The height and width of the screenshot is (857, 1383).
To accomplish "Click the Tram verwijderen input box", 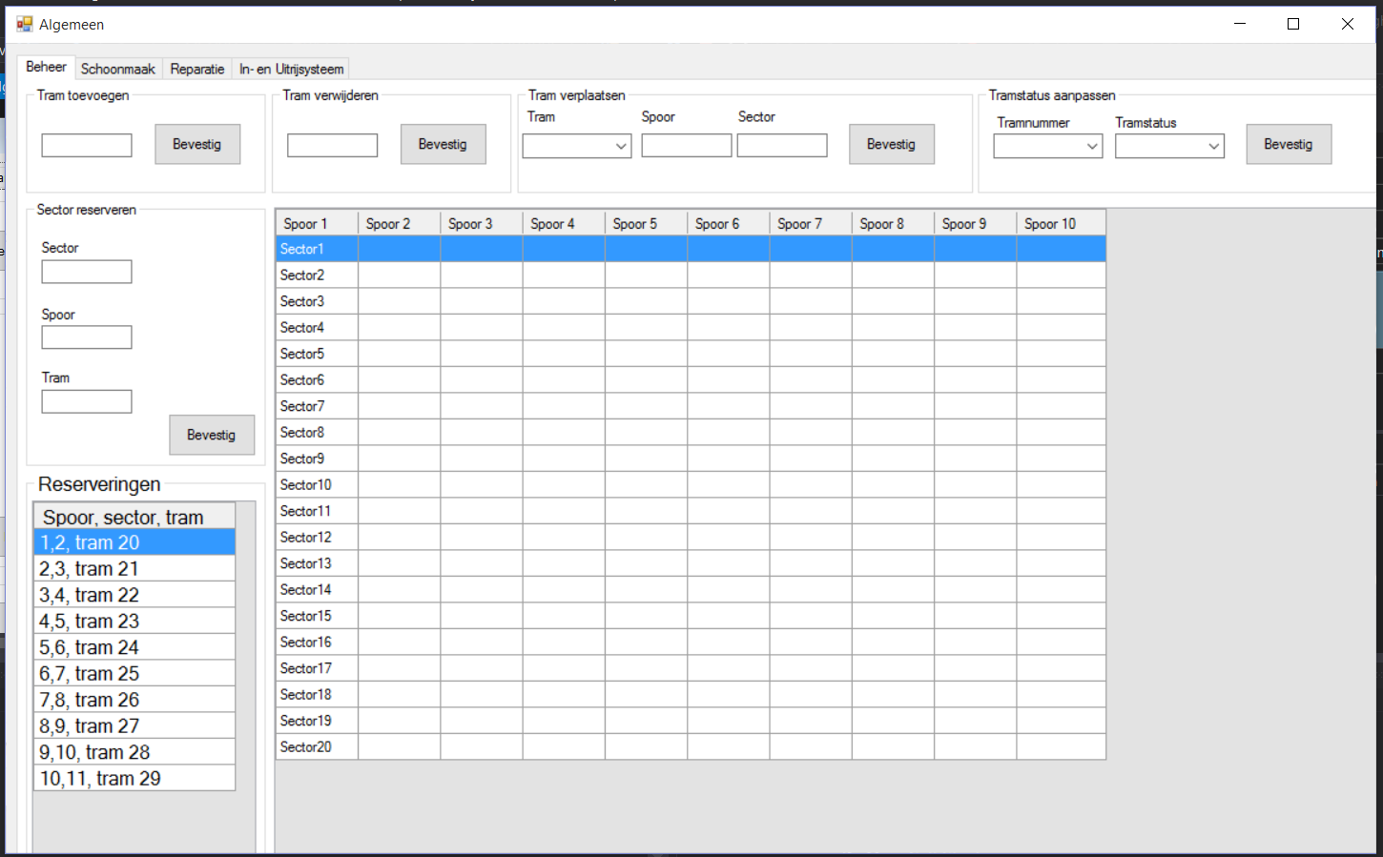I will [332, 145].
